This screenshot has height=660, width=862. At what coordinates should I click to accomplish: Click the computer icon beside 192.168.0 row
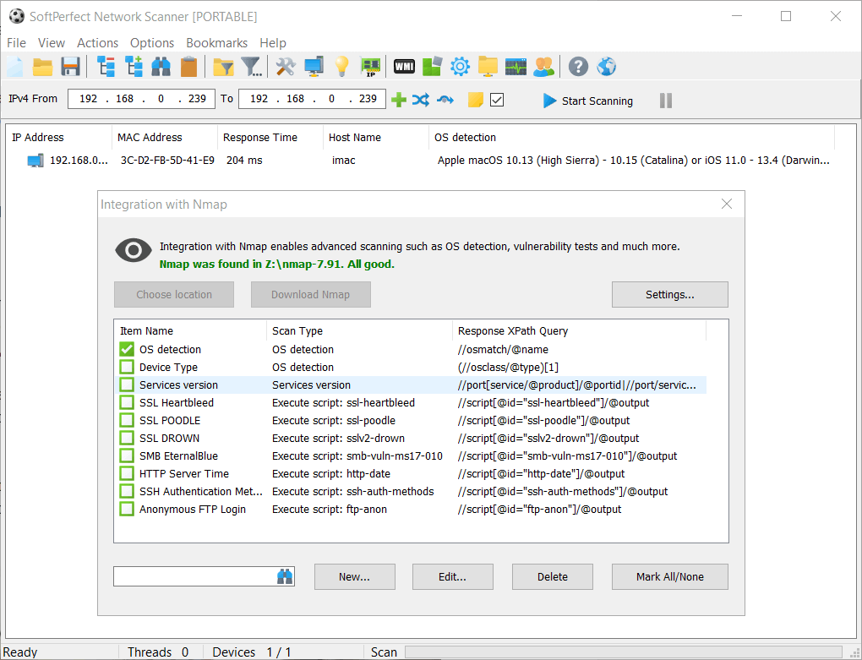pyautogui.click(x=35, y=161)
